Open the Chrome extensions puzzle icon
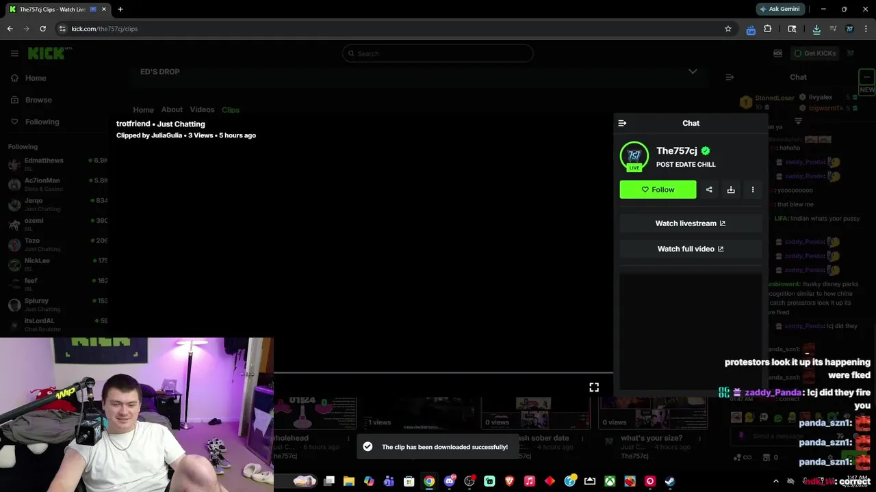 point(768,29)
